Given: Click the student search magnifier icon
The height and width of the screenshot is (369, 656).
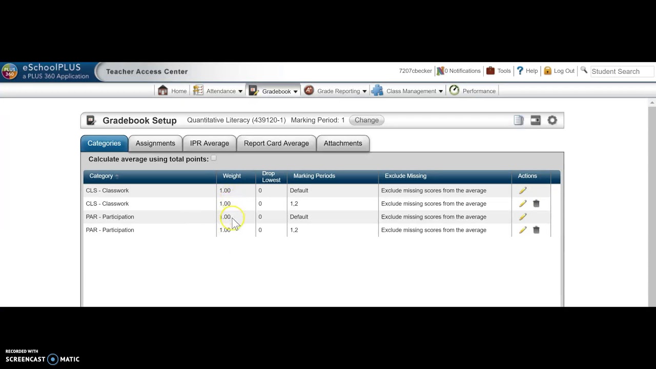Looking at the screenshot, I should coord(584,70).
